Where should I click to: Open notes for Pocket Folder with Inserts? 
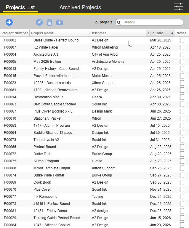(182, 76)
